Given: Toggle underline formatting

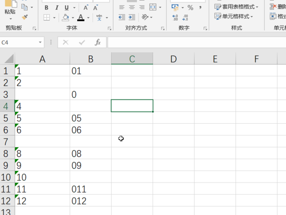Looking at the screenshot, I should [67, 8].
